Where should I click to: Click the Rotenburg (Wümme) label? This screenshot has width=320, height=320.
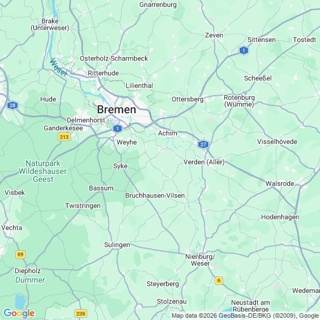point(239,101)
